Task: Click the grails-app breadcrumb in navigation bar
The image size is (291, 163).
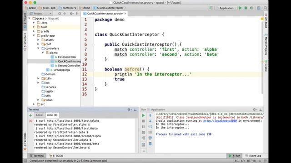Action: 47,8
